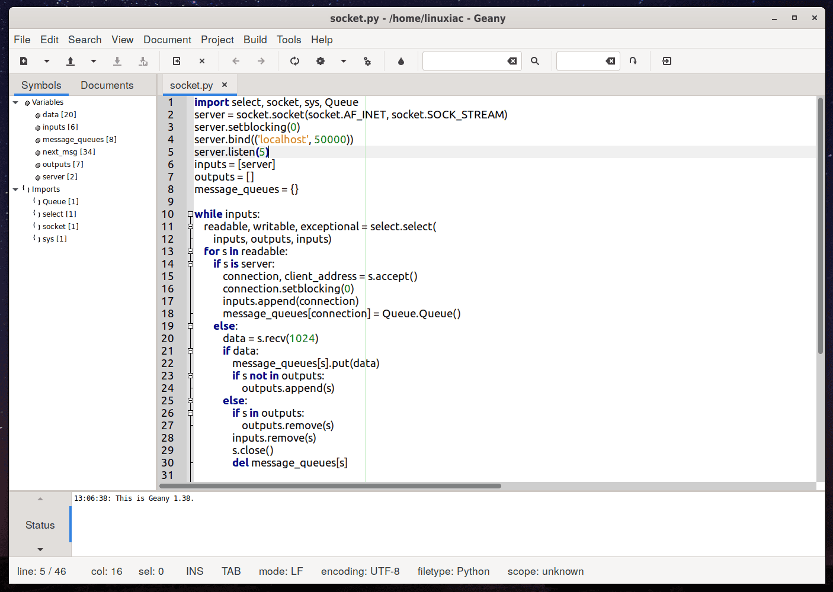Open the Save As dropdown arrow
Image resolution: width=833 pixels, height=592 pixels.
(93, 61)
